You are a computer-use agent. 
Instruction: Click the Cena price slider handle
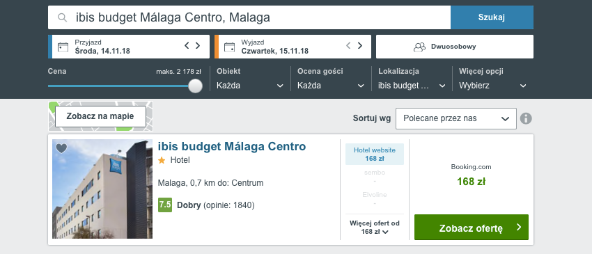point(195,86)
